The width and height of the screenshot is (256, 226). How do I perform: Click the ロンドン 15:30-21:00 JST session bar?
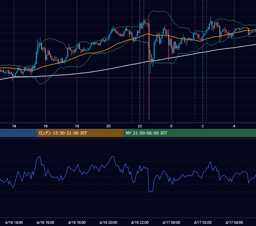coord(80,133)
